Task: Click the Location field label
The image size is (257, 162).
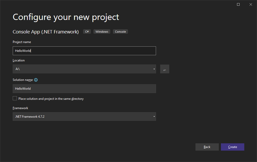Action: 19,60
